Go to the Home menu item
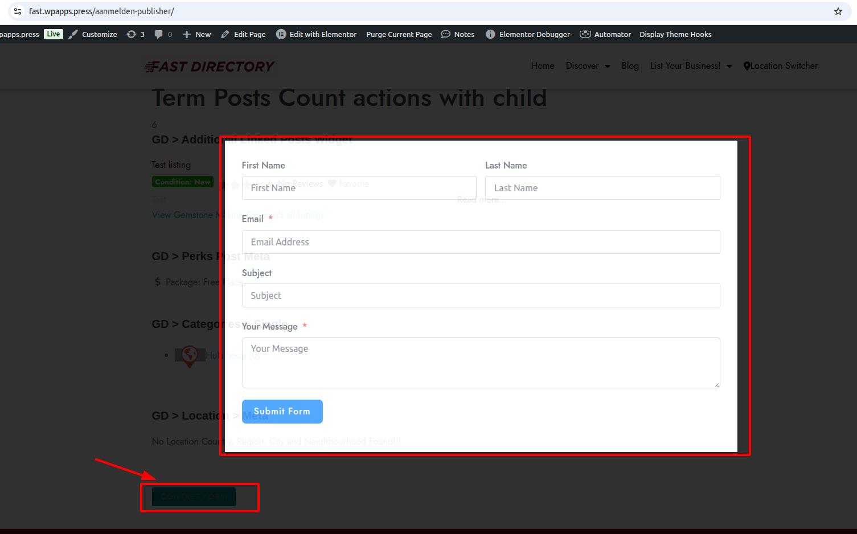 point(542,66)
